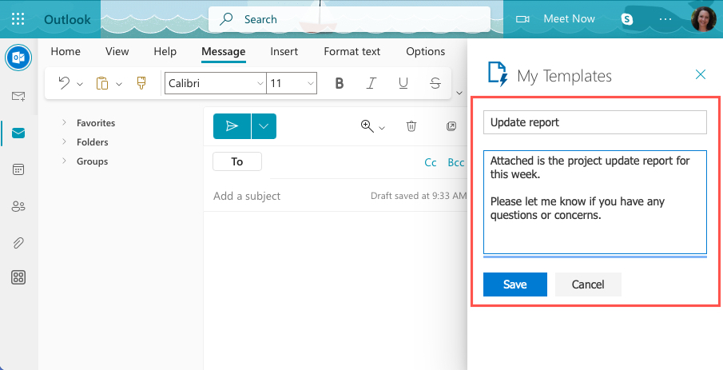Toggle Italic formatting
The height and width of the screenshot is (370, 723).
[371, 83]
